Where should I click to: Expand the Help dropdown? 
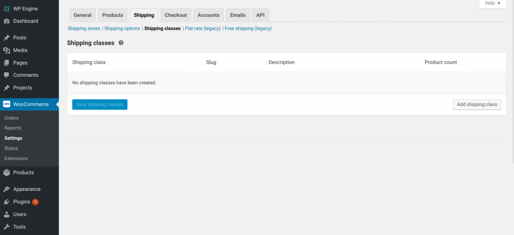point(492,4)
